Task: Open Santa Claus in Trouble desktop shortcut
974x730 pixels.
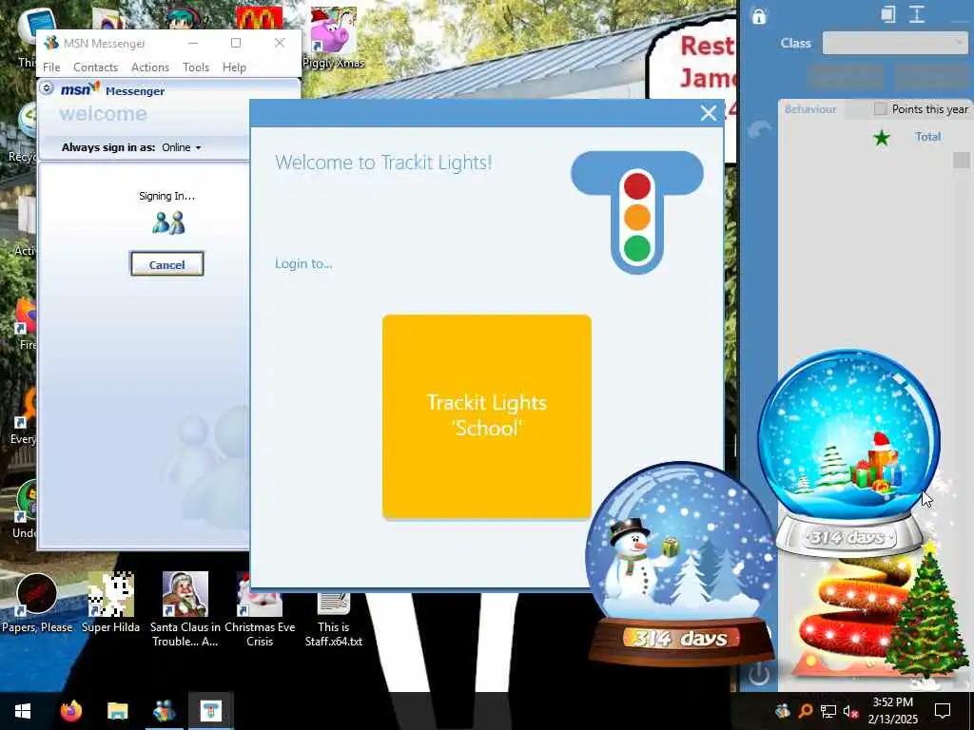Action: point(185,609)
